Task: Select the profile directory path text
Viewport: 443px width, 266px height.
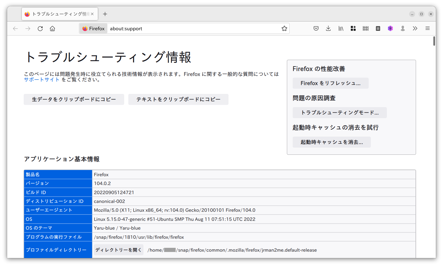Action: (x=232, y=250)
